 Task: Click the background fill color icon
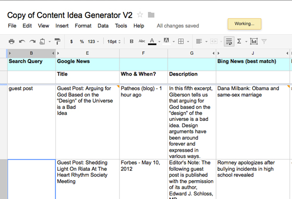tap(166, 41)
